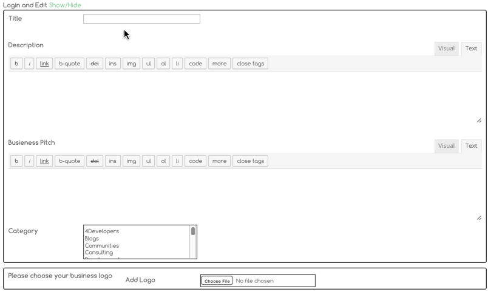Click italic 'i' button in Description toolbar

point(29,64)
